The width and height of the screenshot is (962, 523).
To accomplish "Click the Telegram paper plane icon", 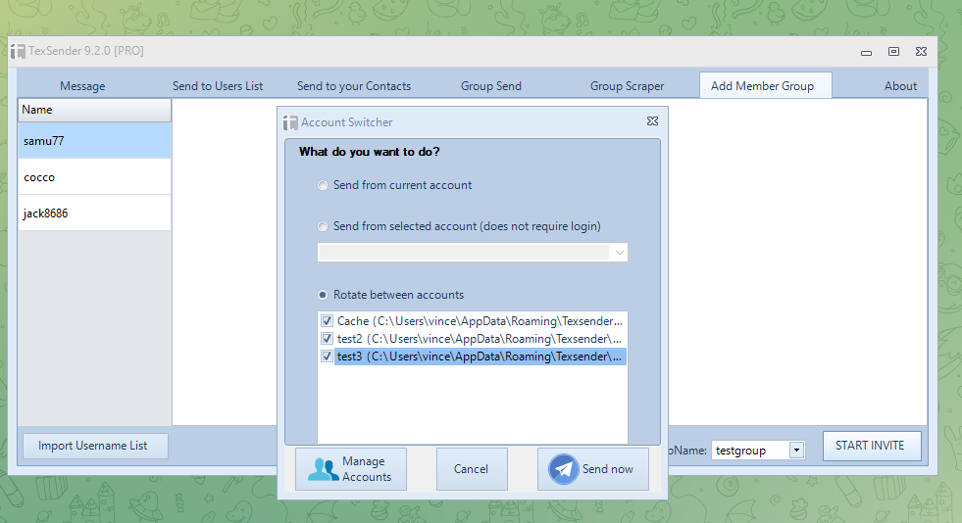I will (563, 469).
